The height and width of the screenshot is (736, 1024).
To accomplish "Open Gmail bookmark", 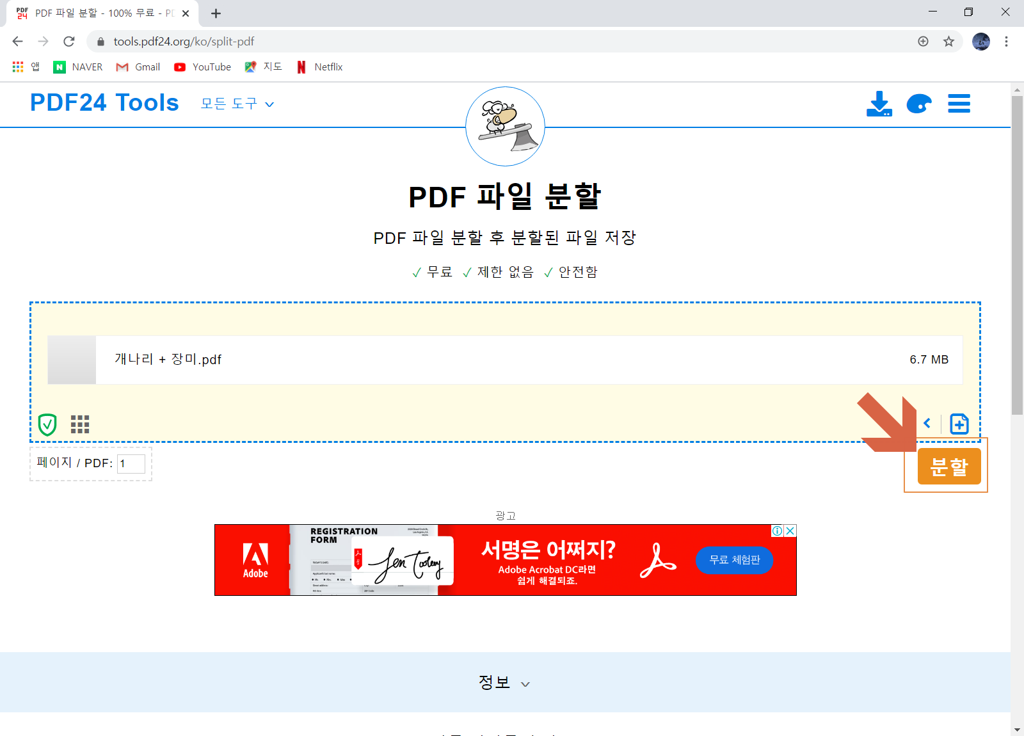I will click(x=138, y=67).
